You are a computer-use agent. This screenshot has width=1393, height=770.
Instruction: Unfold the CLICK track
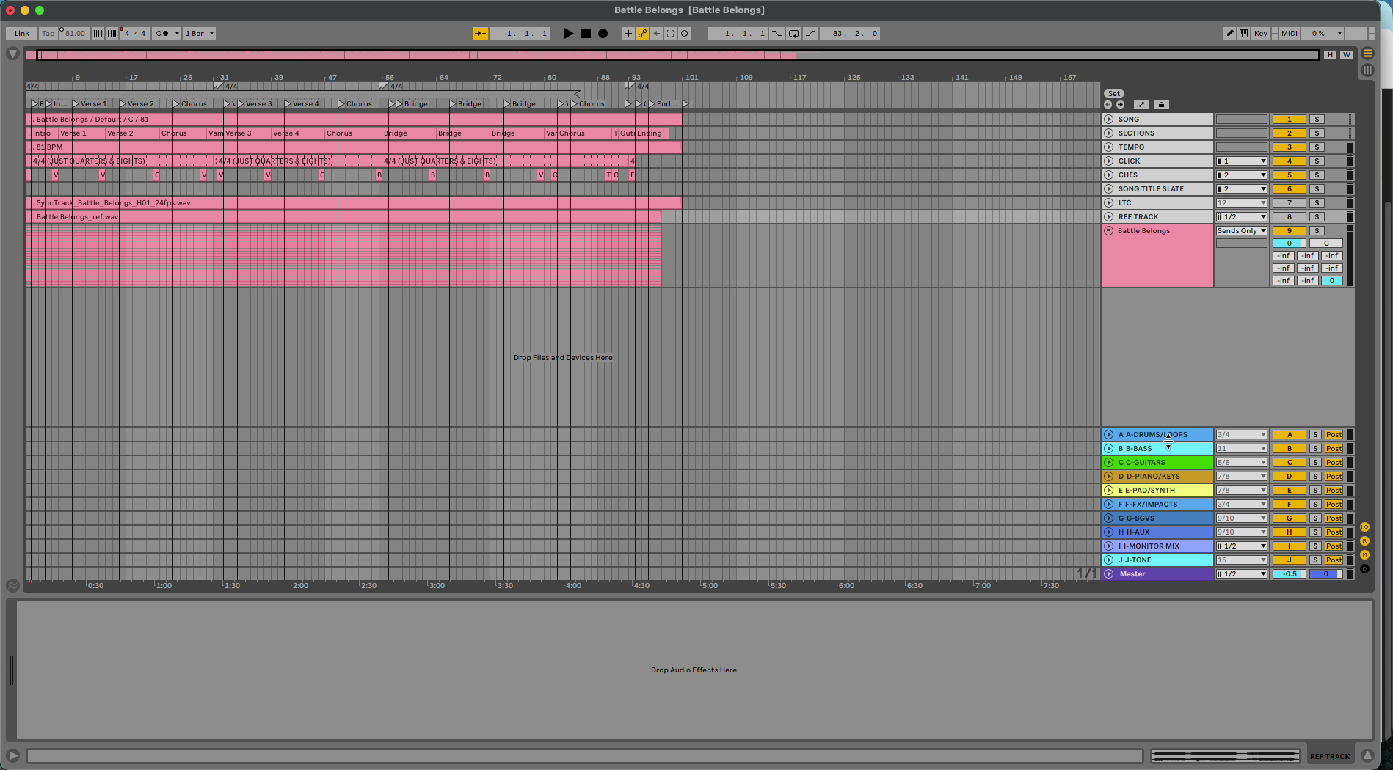[x=1108, y=161]
